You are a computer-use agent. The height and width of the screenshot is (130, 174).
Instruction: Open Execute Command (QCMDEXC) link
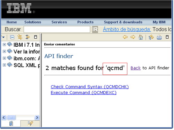(x=84, y=93)
